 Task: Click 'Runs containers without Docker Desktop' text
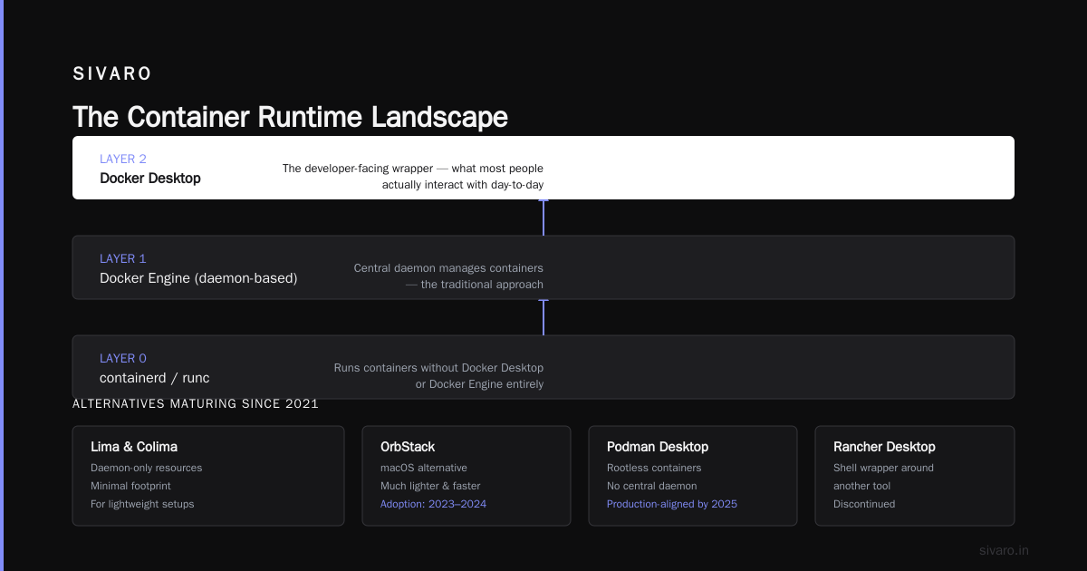tap(438, 376)
